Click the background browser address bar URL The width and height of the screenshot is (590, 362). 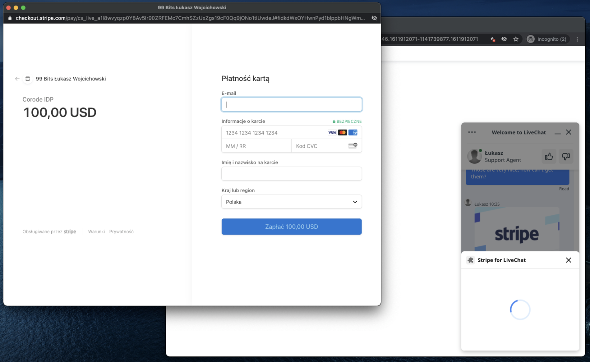(430, 39)
